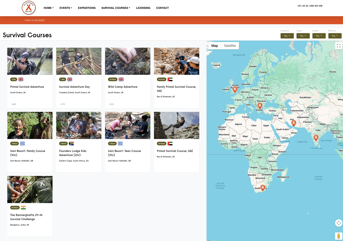This screenshot has width=343, height=241.
Task: Click 'Eastern Cape, South Africa, ZA' location text
Action: pyautogui.click(x=74, y=161)
